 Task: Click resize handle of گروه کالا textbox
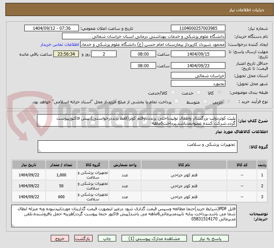coord(40,151)
